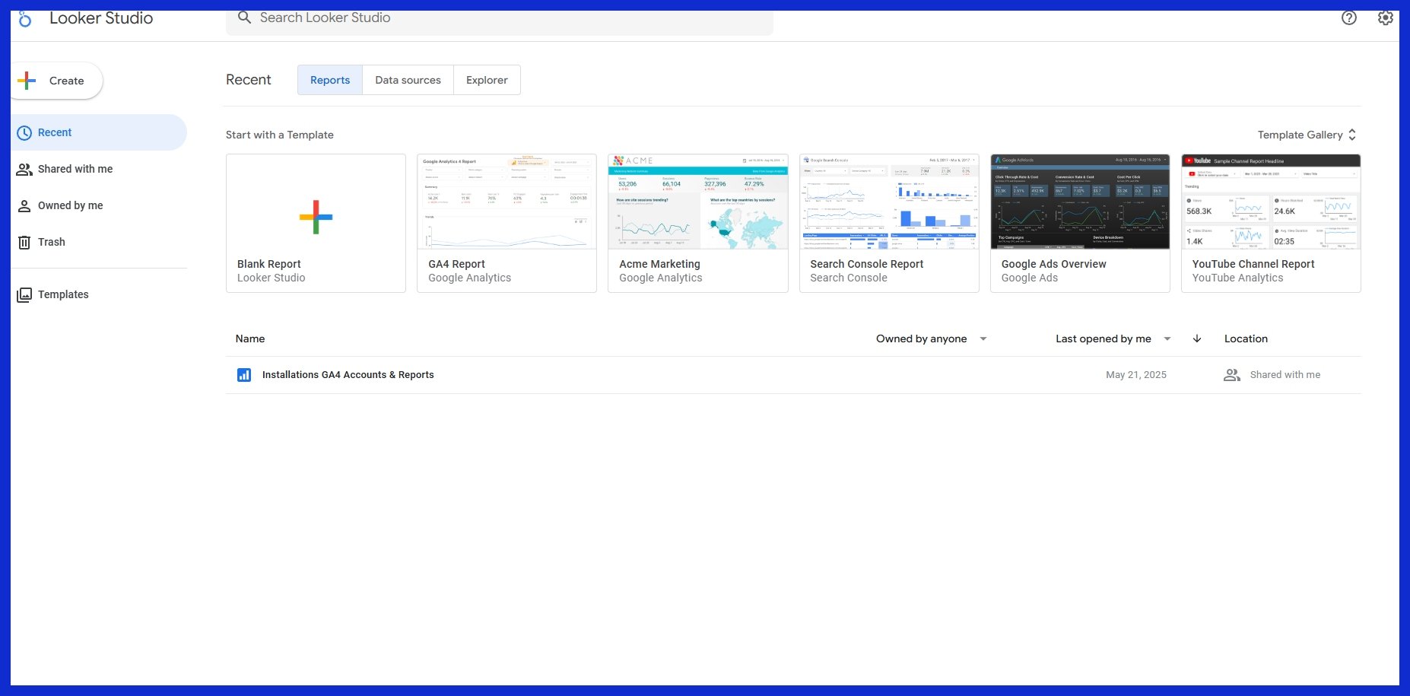1410x696 pixels.
Task: Click the Recent section heading
Action: 249,80
